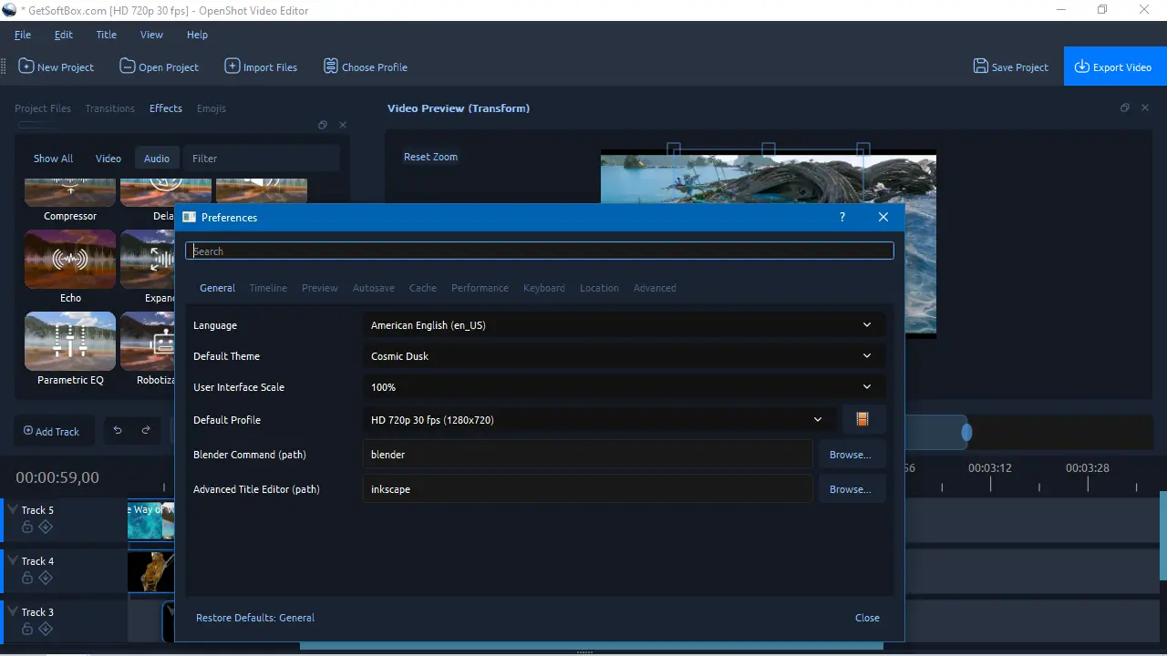Open the Default Profile dropdown

point(600,419)
